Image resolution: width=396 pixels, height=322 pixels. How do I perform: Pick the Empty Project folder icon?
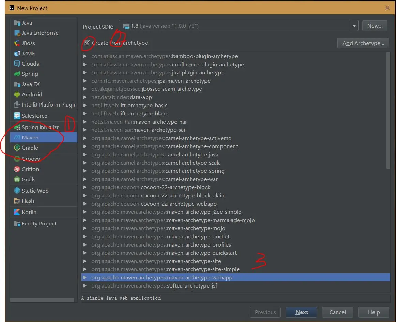coord(17,224)
